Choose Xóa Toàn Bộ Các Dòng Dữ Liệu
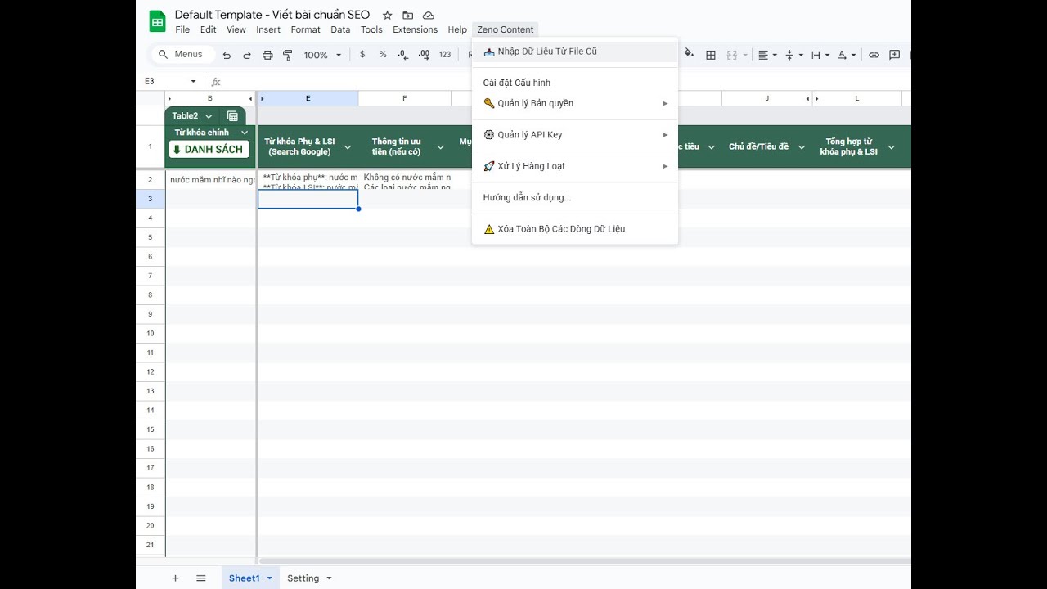 (x=575, y=229)
